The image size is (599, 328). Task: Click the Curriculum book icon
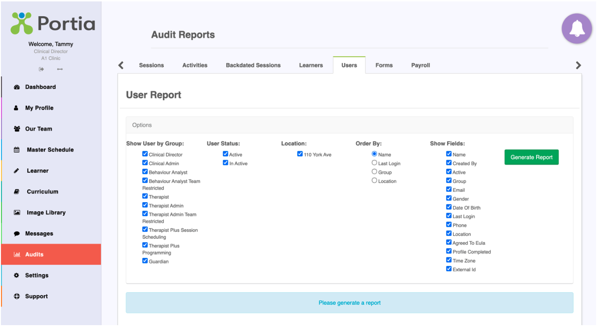16,192
